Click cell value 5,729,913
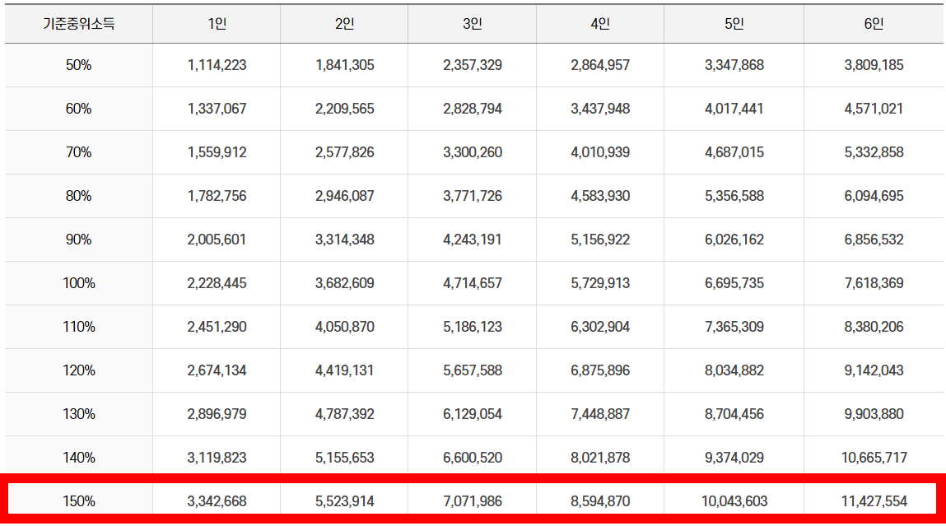The width and height of the screenshot is (946, 526). click(600, 283)
